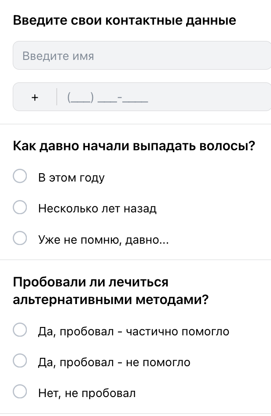Click the 'Несколько лет назад' option text
This screenshot has width=271, height=416.
(97, 208)
